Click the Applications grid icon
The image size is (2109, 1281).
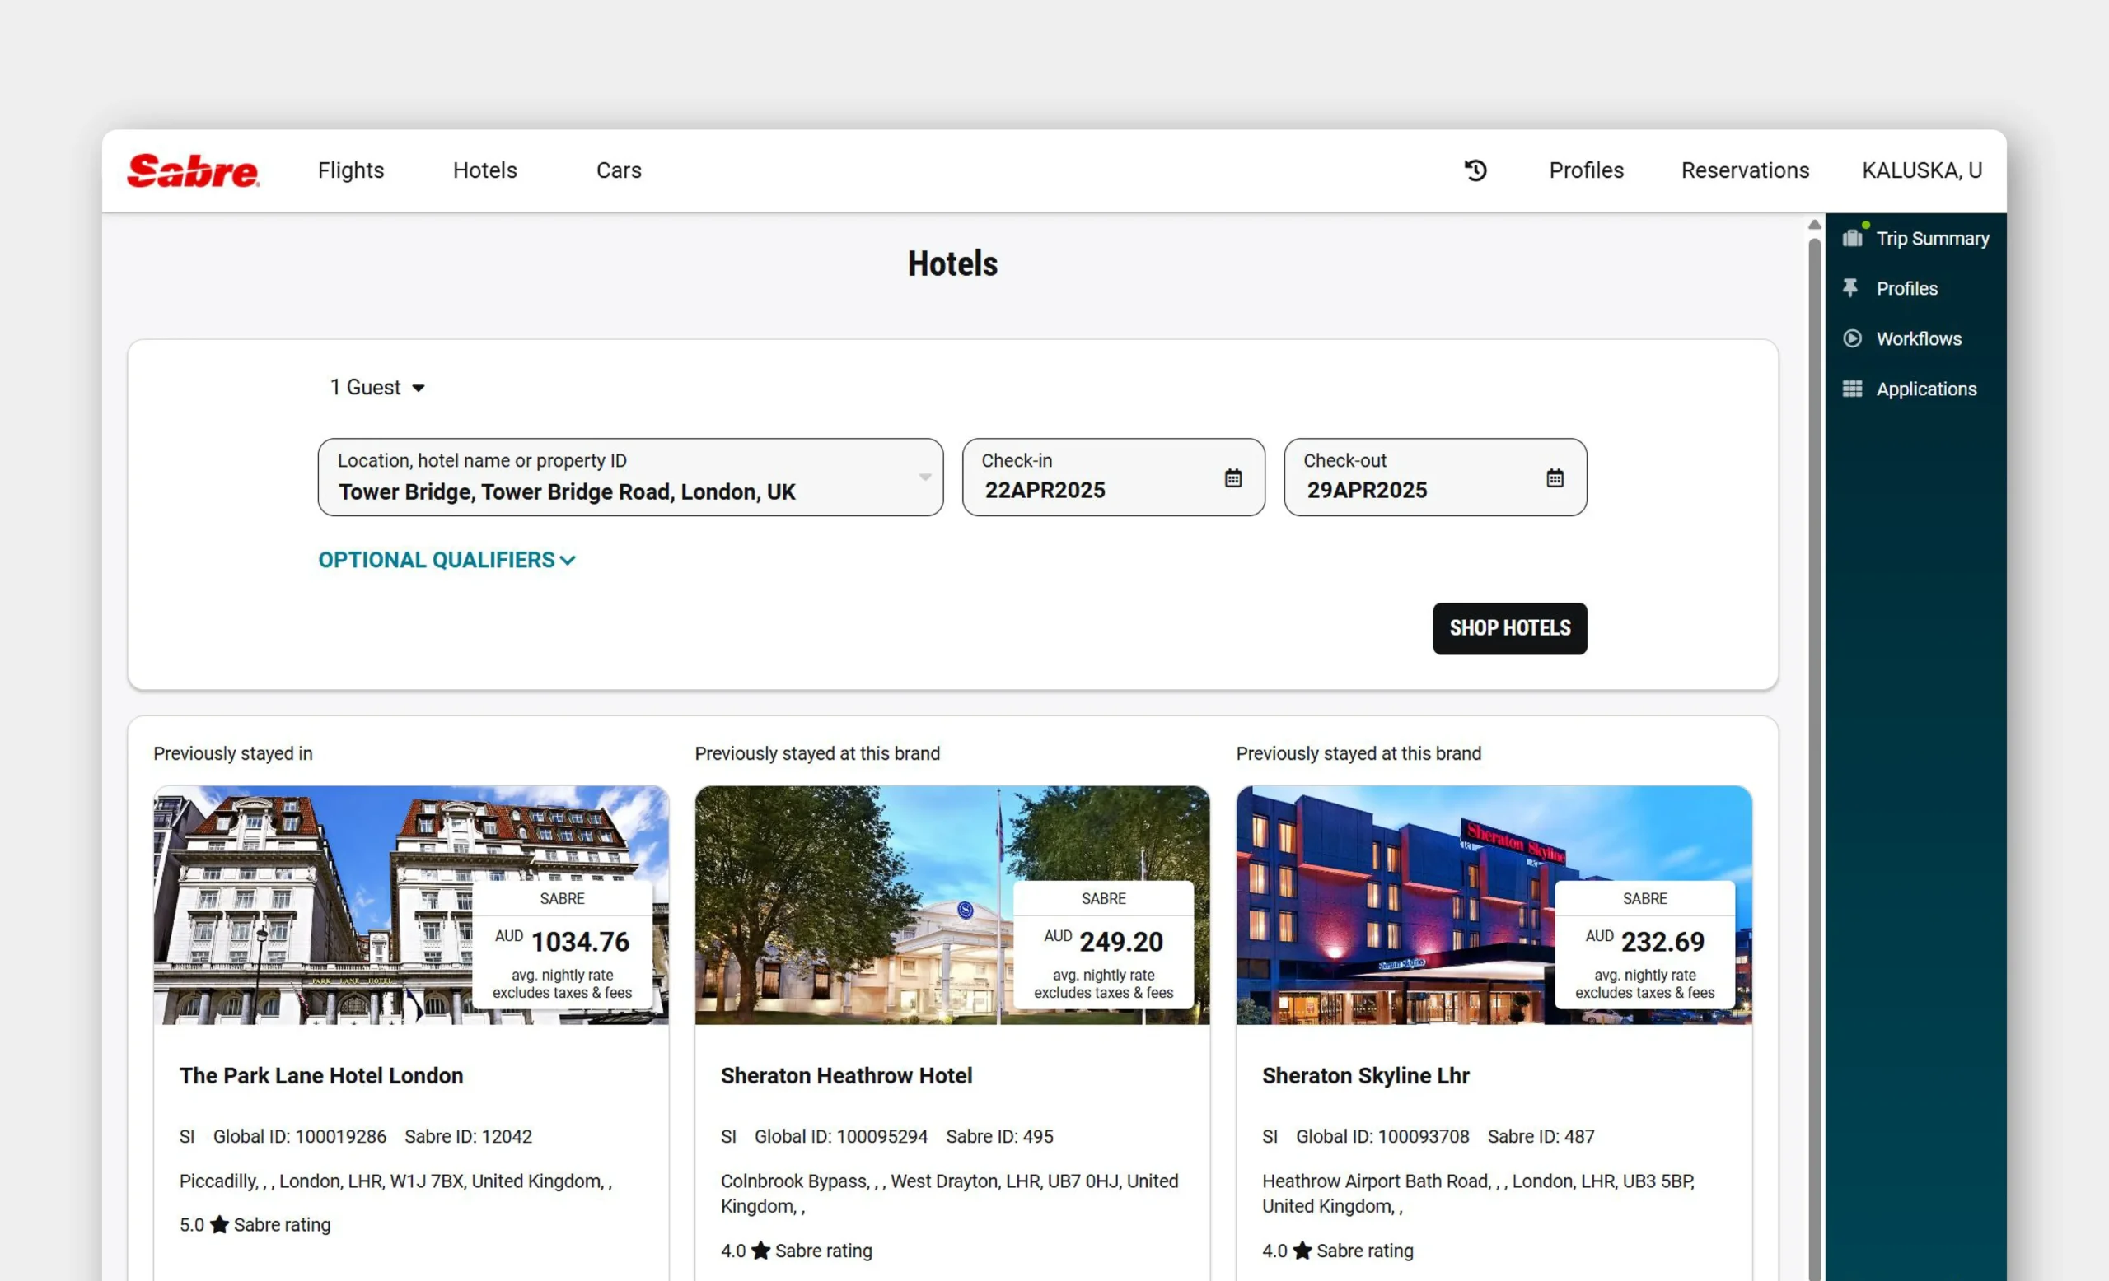(1852, 389)
